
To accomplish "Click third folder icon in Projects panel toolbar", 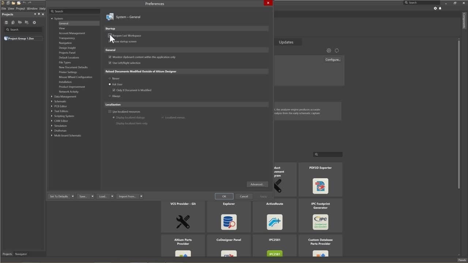I will coord(20,22).
